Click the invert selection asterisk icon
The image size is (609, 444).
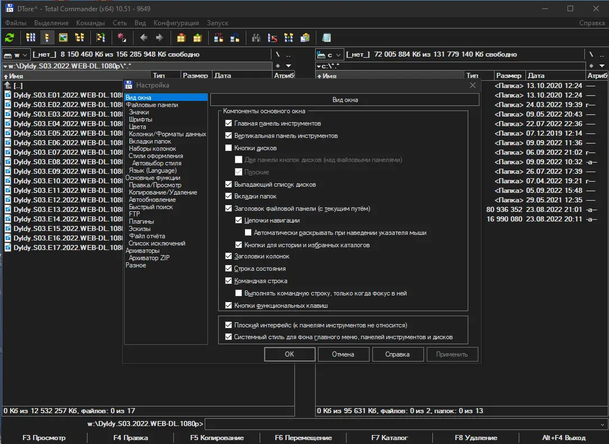121,38
